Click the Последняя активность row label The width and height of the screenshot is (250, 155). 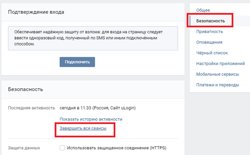[x=31, y=108]
